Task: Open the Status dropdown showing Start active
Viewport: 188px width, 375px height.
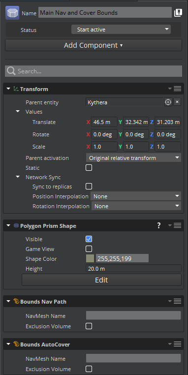Action: (x=121, y=30)
